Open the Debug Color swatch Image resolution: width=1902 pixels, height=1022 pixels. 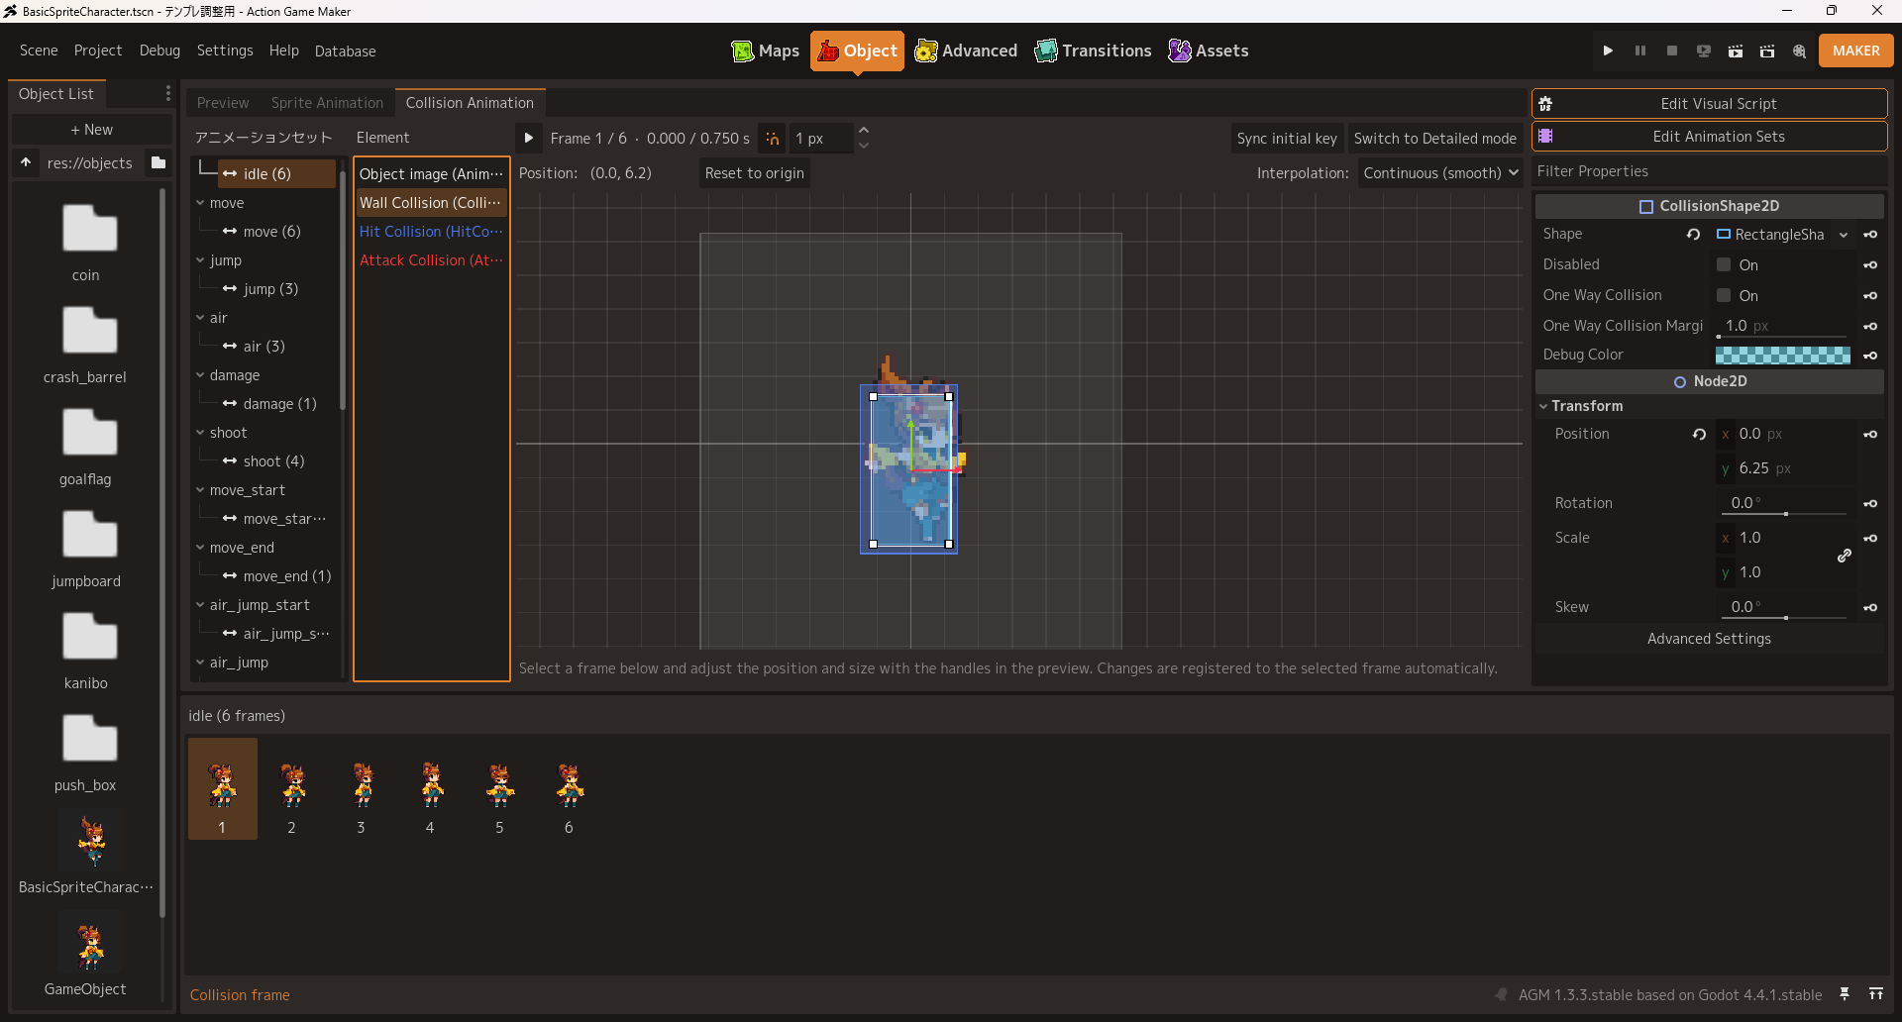(x=1782, y=355)
